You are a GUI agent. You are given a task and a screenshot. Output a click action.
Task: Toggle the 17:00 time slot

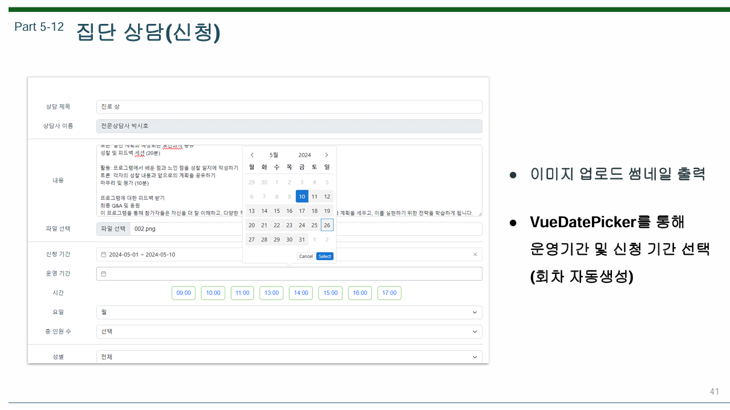coord(390,293)
